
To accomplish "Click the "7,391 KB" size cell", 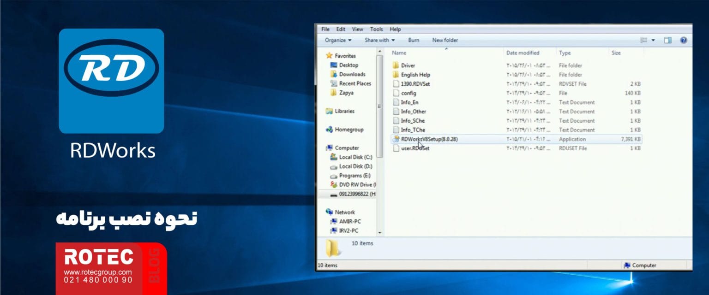I will [631, 139].
